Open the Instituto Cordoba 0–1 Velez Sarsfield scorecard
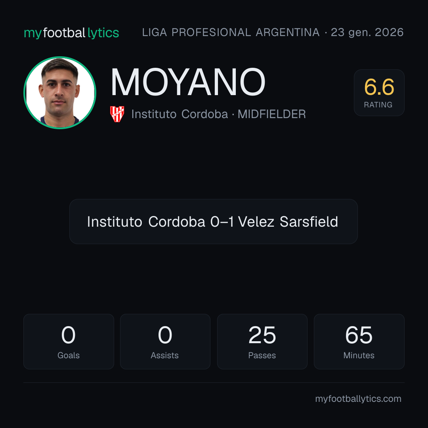This screenshot has height=428, width=428. (x=214, y=222)
